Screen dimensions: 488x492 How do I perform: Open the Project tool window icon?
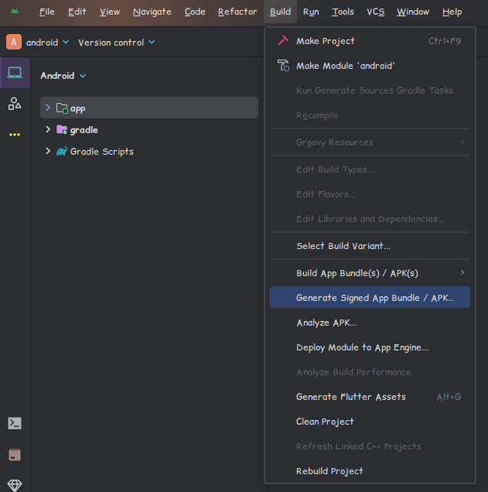tap(15, 73)
